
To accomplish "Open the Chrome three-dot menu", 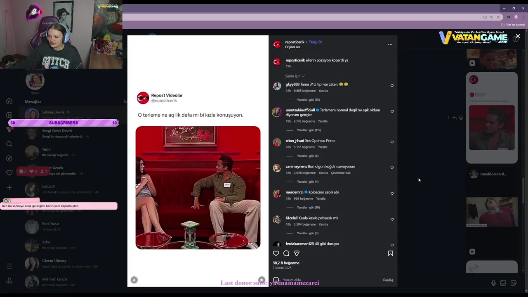I will tap(523, 17).
